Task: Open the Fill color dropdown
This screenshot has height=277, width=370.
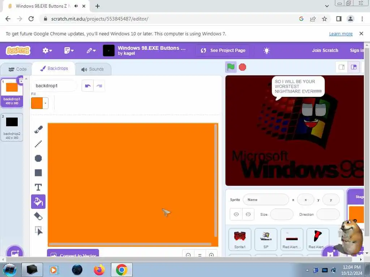Action: 45,103
